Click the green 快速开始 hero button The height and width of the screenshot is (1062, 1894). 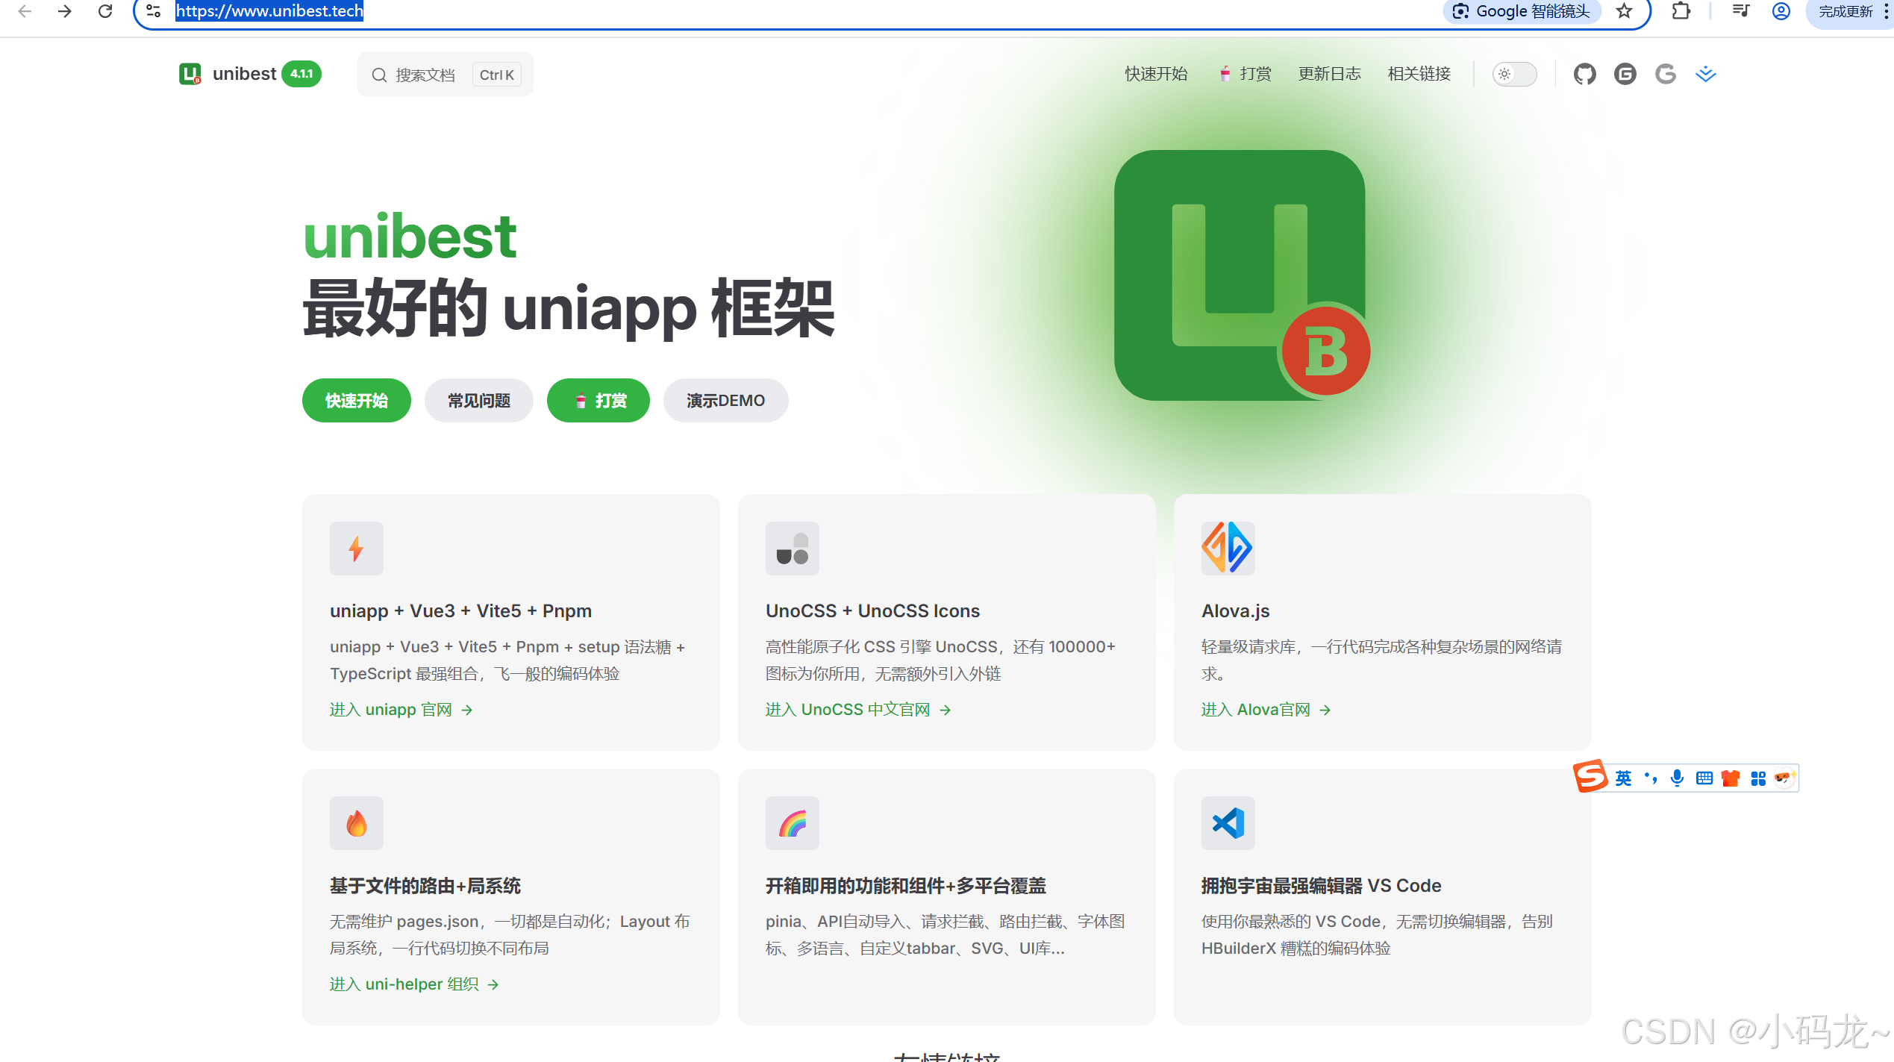tap(356, 401)
